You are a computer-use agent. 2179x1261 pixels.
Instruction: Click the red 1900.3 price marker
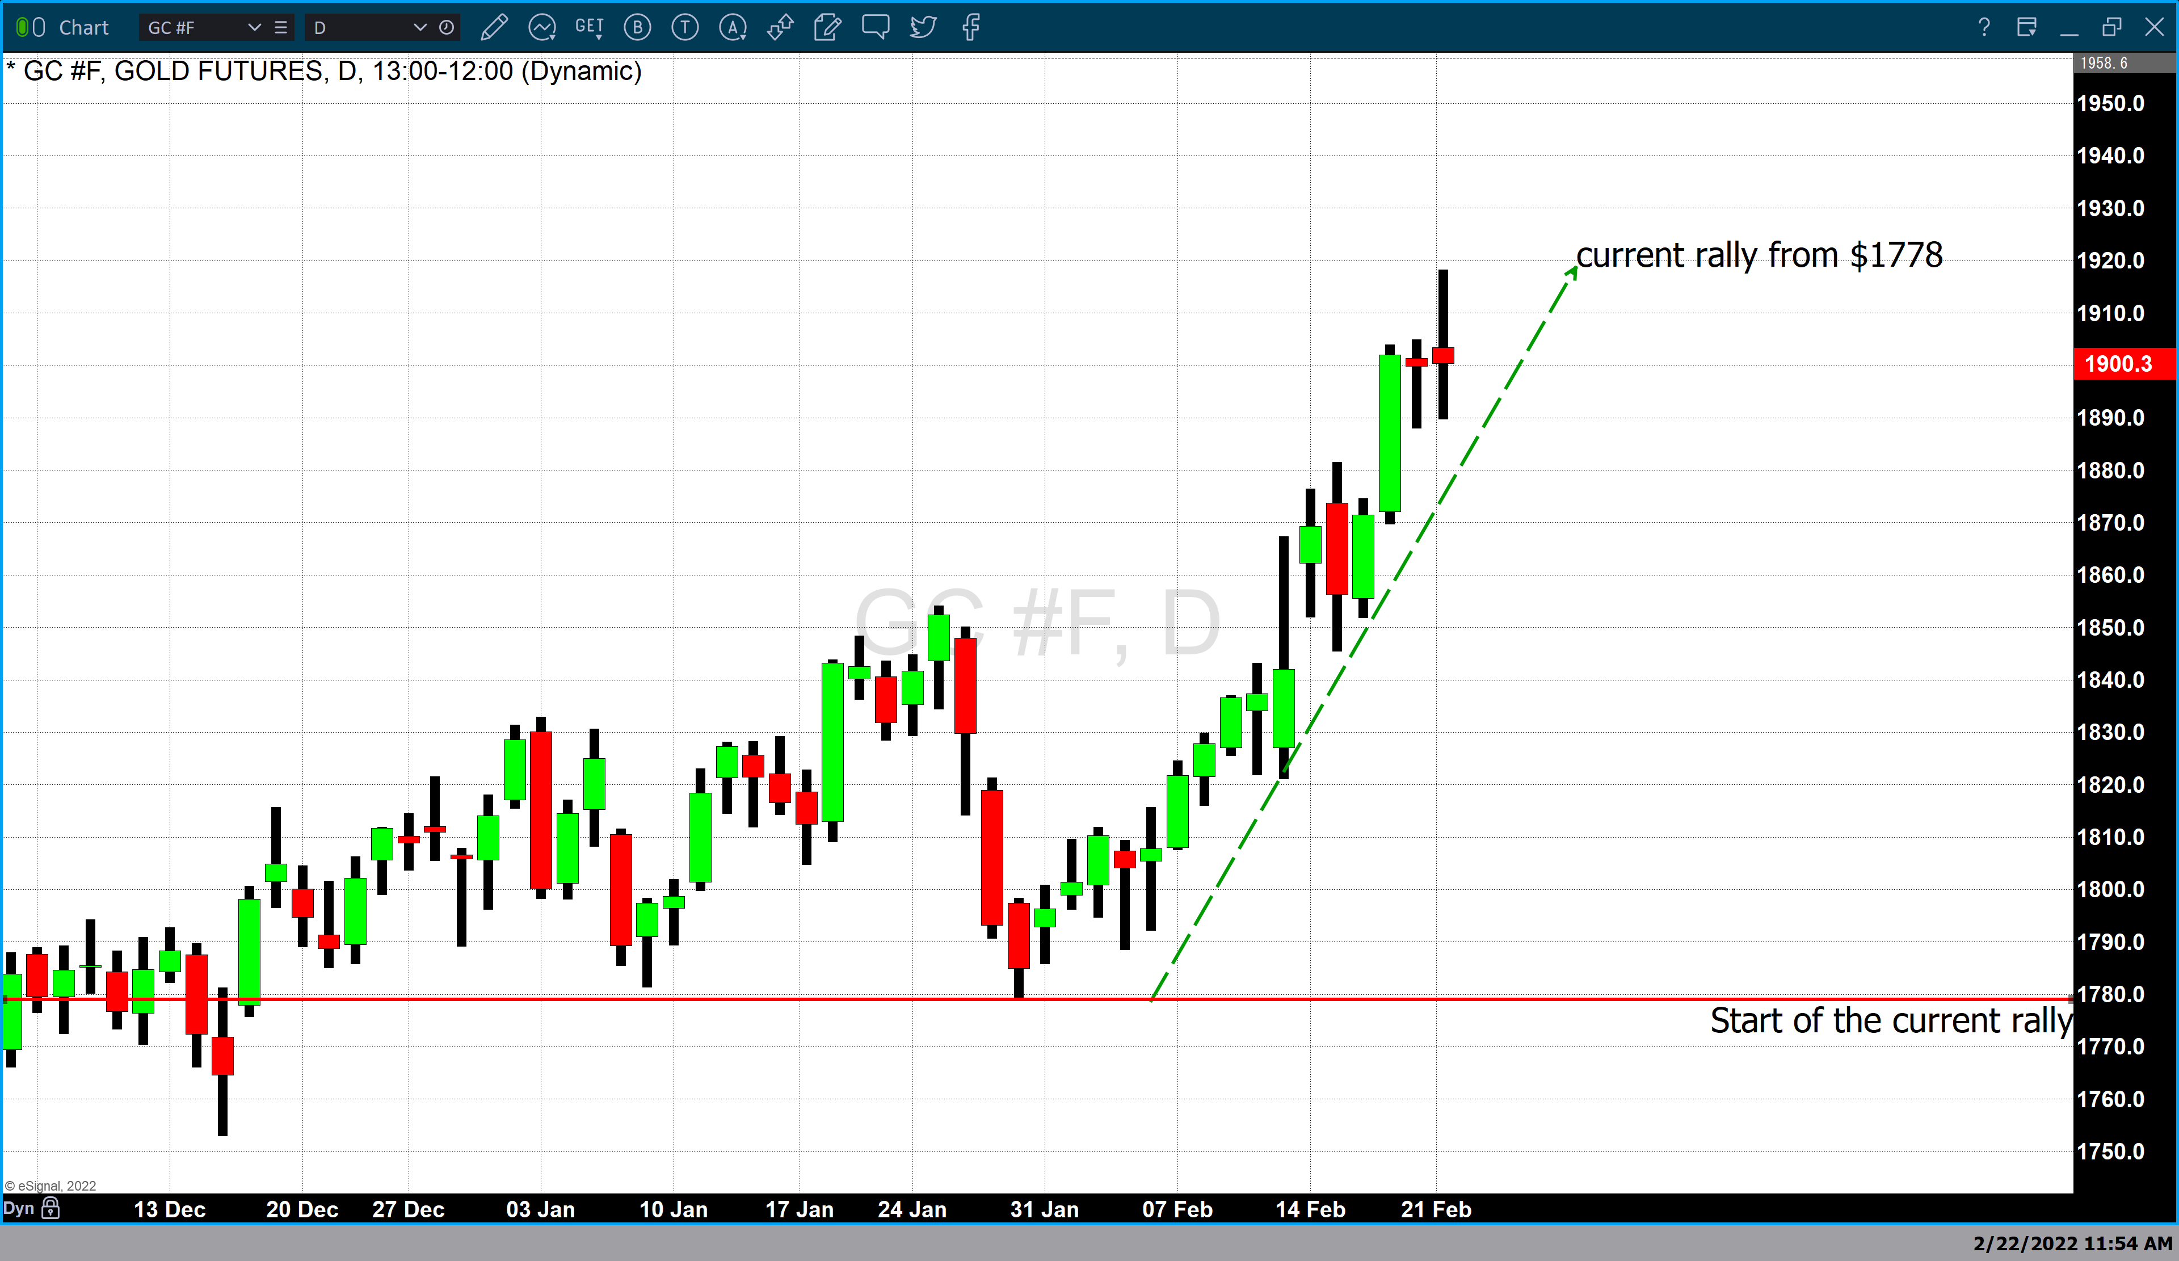click(2123, 363)
